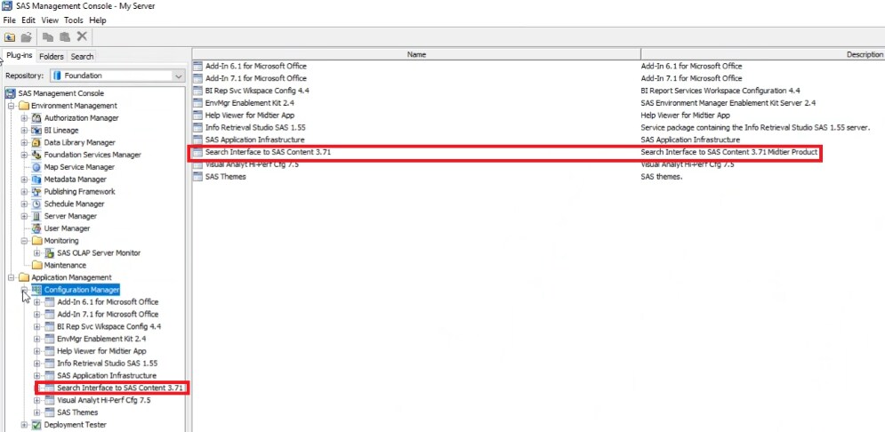Collapse the Environment Management node

pos(11,106)
